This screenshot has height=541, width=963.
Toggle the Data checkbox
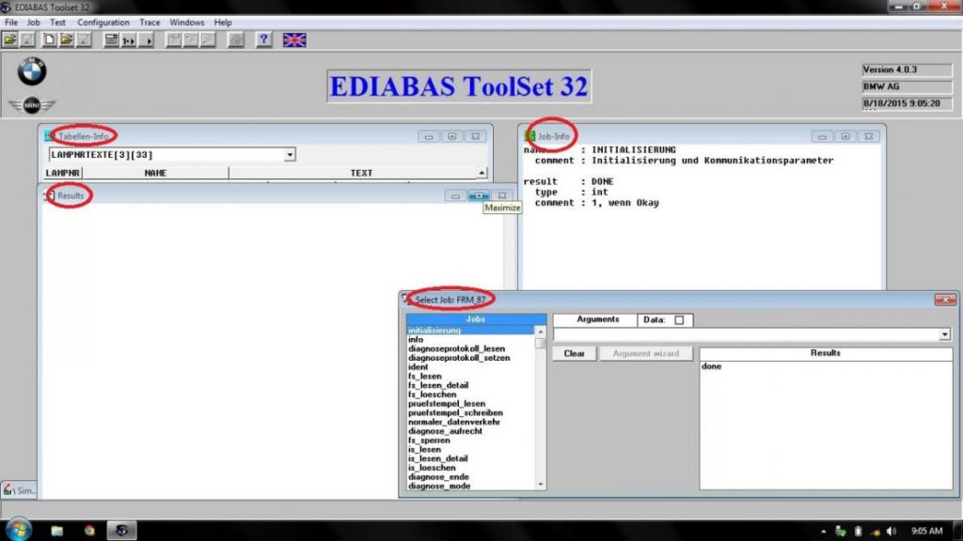679,319
